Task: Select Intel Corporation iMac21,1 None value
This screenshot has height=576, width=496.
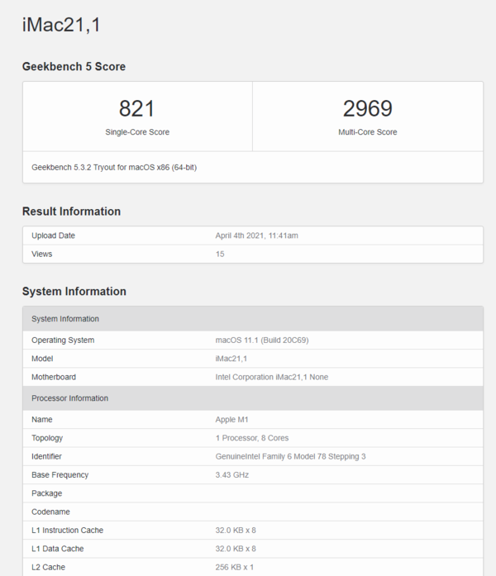Action: coord(272,377)
